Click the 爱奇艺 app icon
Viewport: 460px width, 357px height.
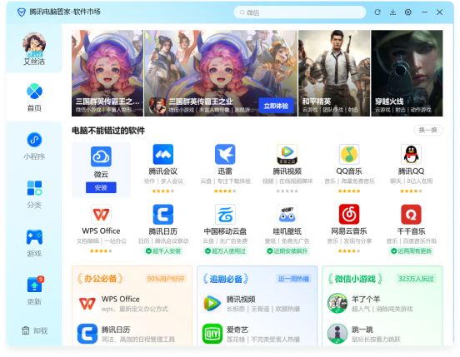click(x=212, y=334)
